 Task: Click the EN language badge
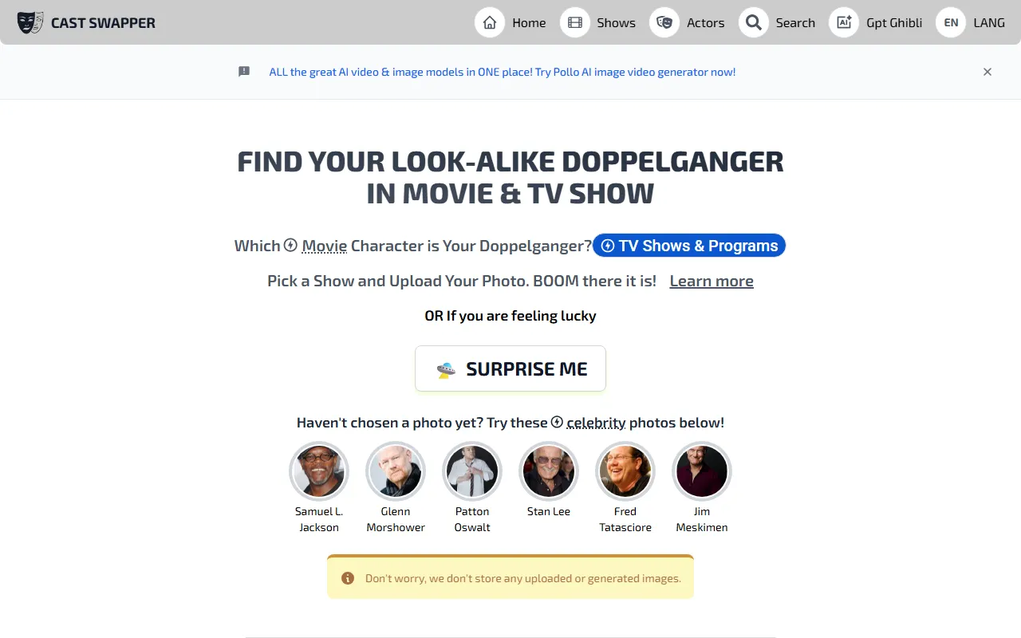click(x=951, y=22)
